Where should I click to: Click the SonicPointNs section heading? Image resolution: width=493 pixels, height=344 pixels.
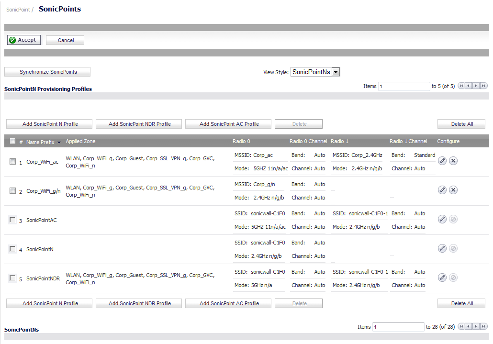tap(22, 330)
